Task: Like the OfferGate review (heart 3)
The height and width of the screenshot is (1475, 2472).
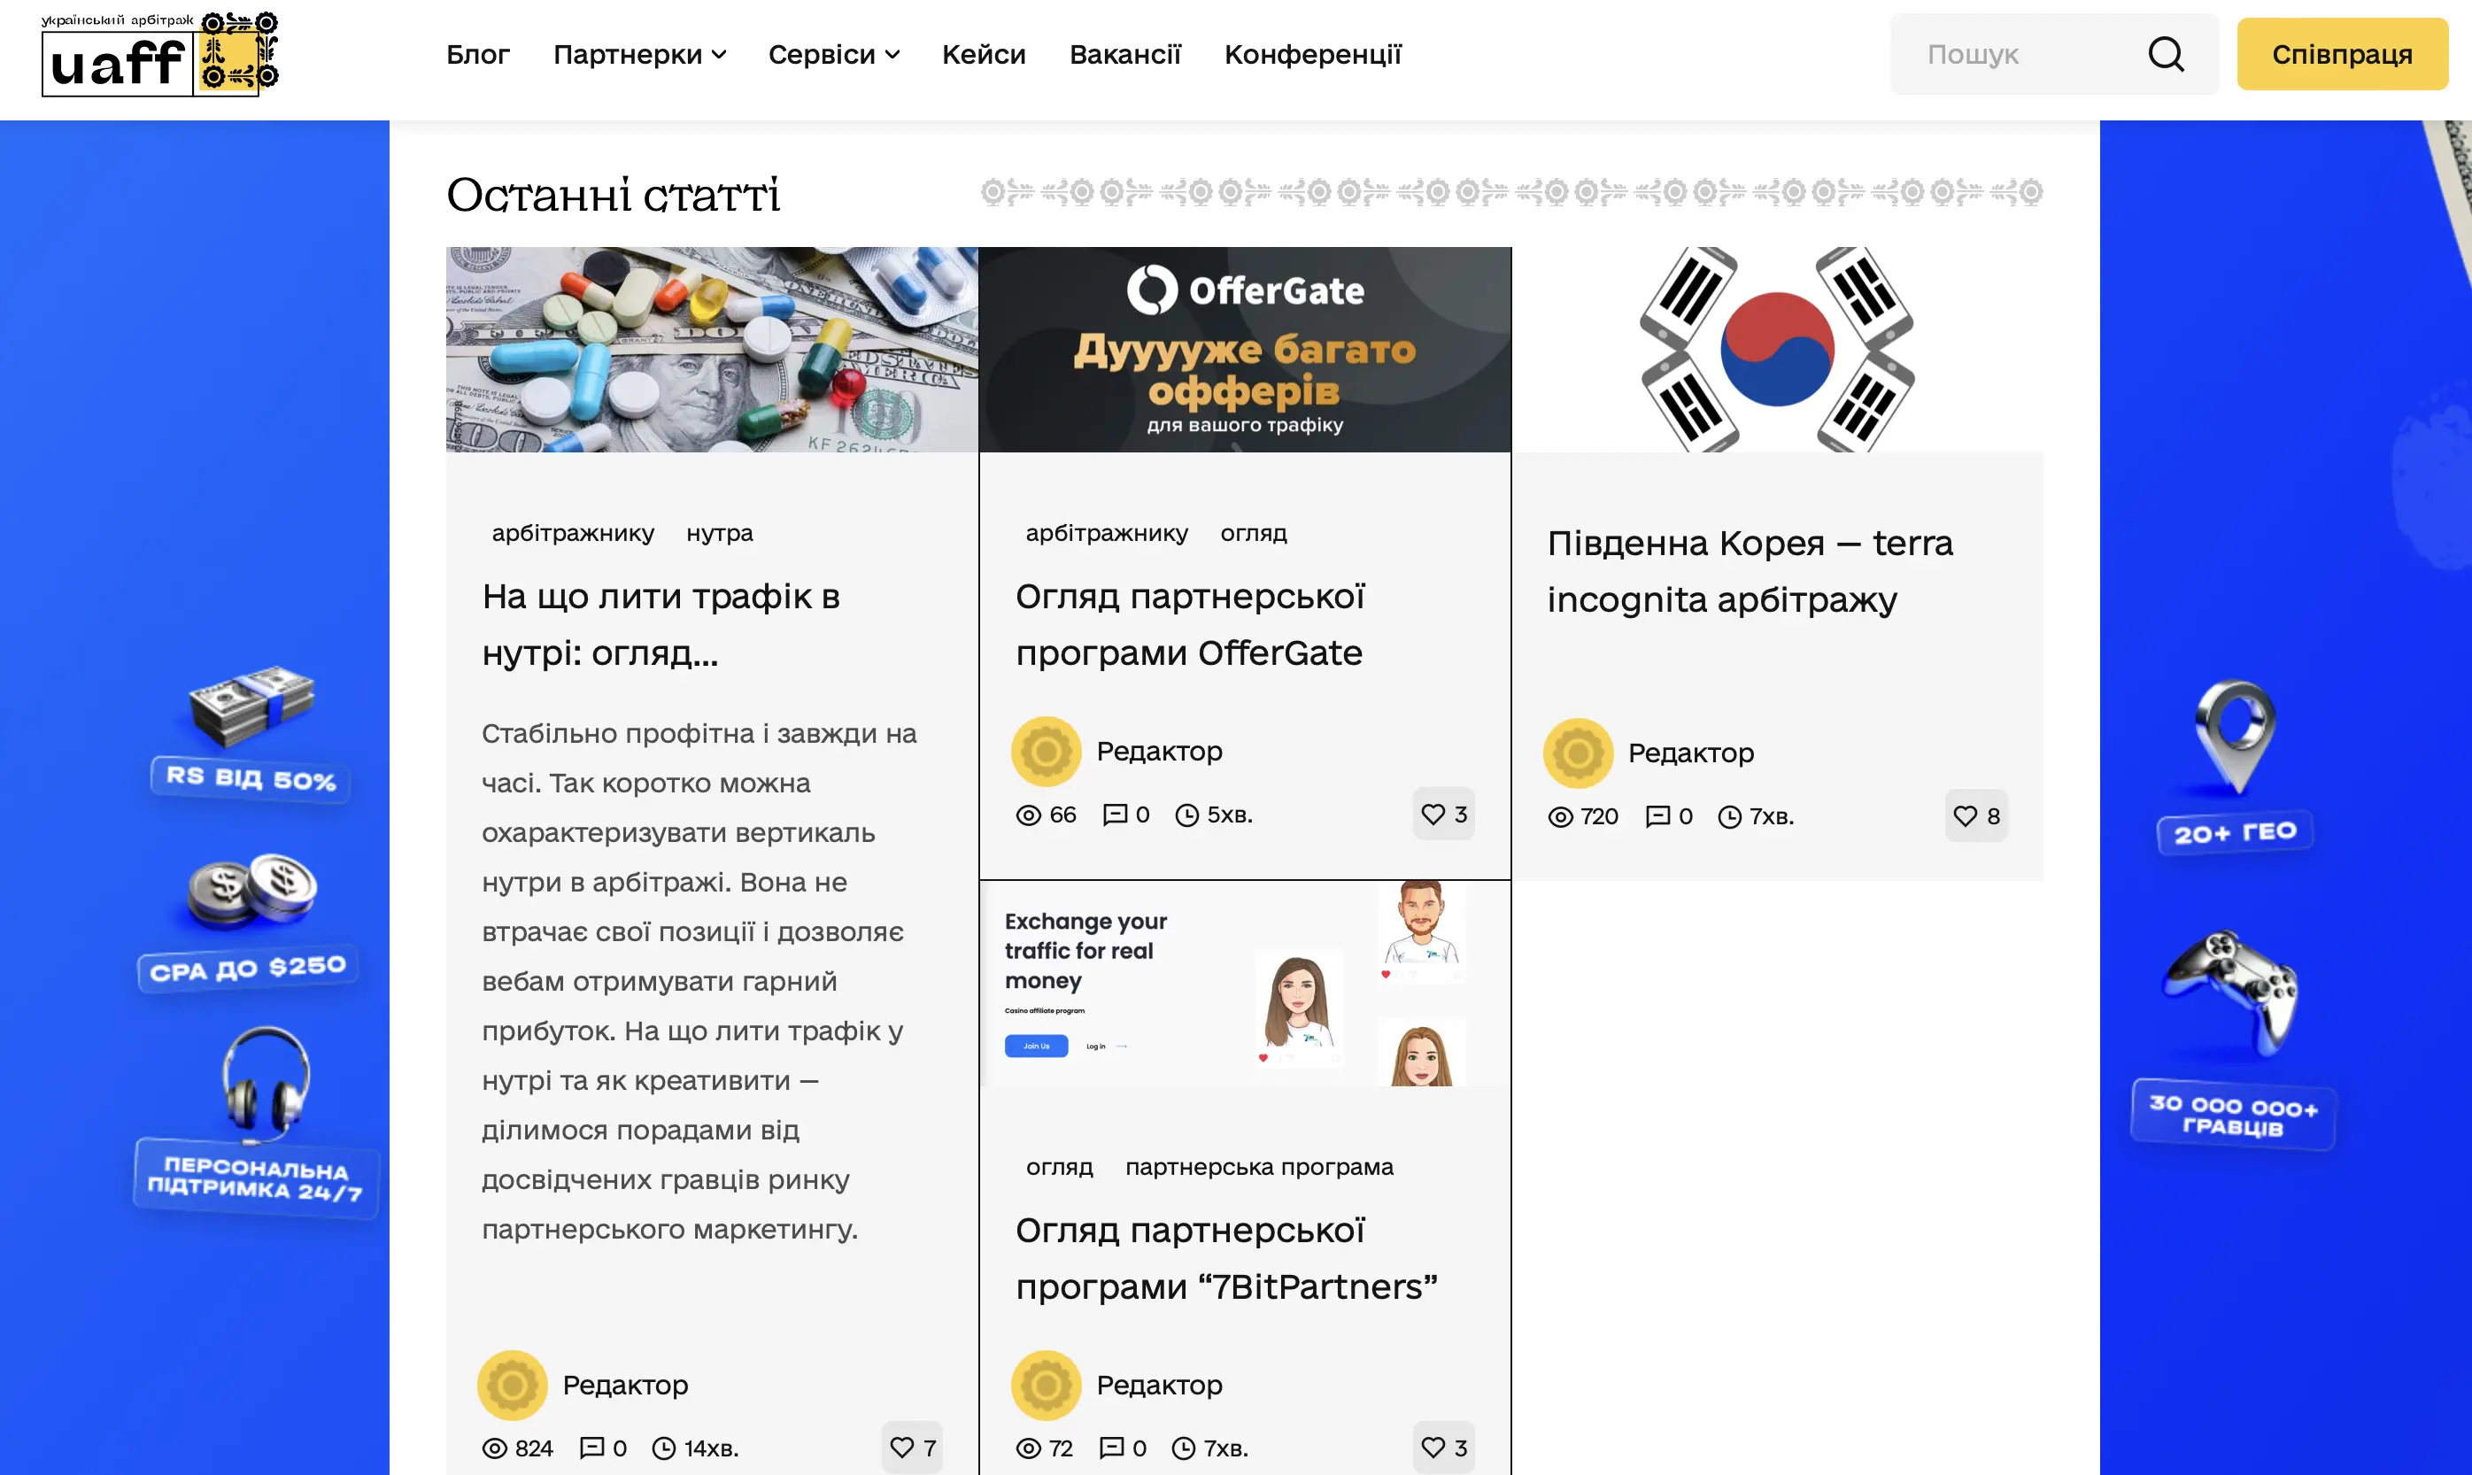Action: (1444, 814)
